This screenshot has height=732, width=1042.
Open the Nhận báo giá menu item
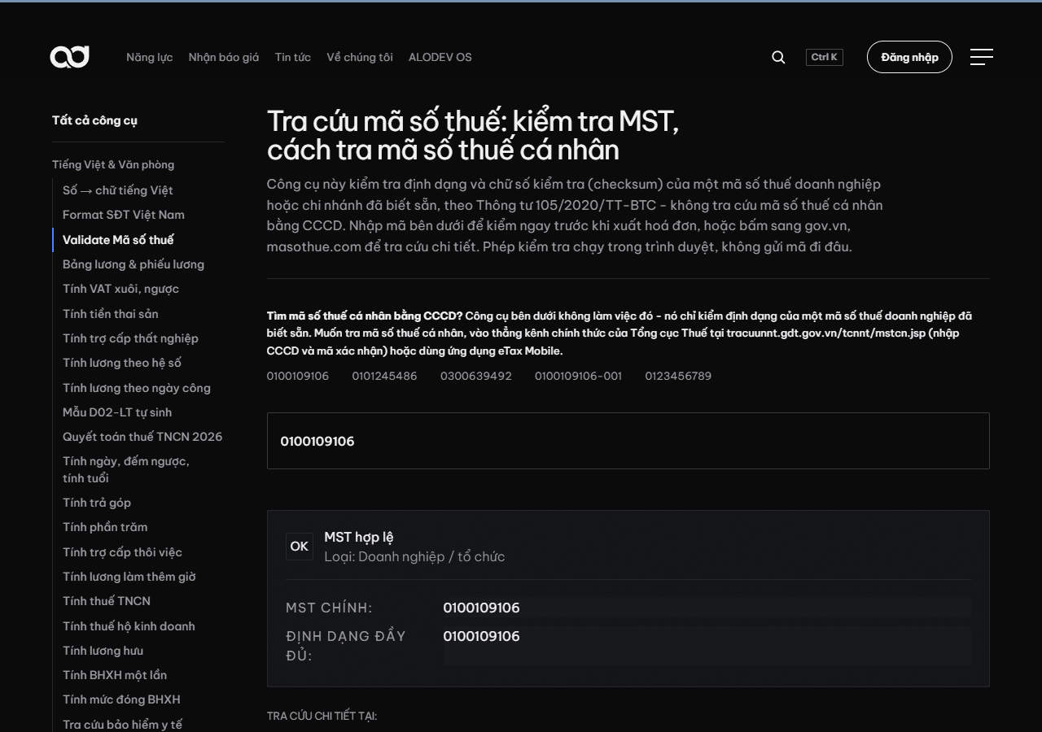(224, 57)
